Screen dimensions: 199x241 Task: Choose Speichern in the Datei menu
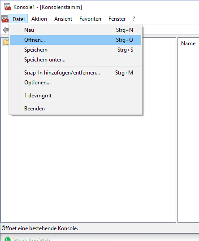[76, 50]
